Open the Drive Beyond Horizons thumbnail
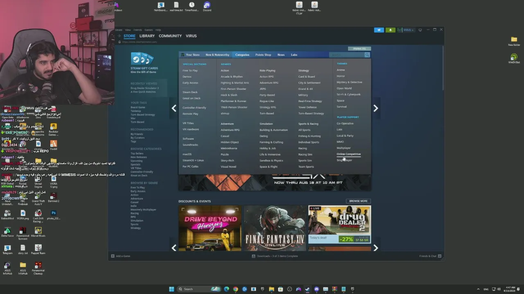The image size is (524, 294). click(x=210, y=228)
